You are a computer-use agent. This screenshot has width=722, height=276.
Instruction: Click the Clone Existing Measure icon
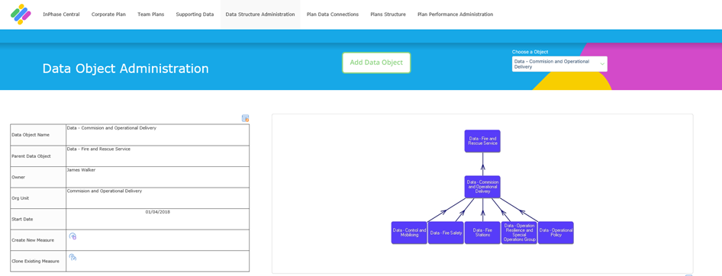pyautogui.click(x=73, y=257)
